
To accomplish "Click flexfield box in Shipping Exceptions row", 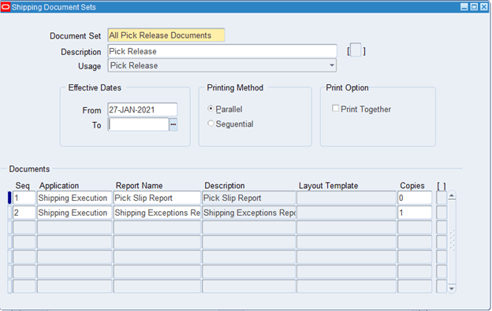I will [x=442, y=213].
